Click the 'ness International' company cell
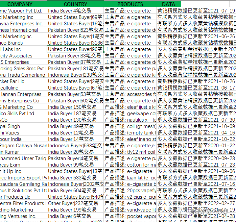Image resolution: width=236 pixels, height=222 pixels. point(23,30)
